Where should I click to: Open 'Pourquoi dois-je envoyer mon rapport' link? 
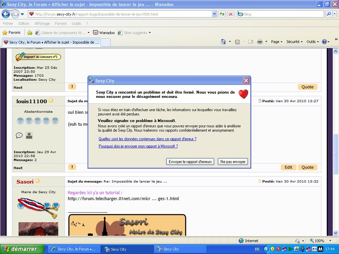tap(138, 146)
